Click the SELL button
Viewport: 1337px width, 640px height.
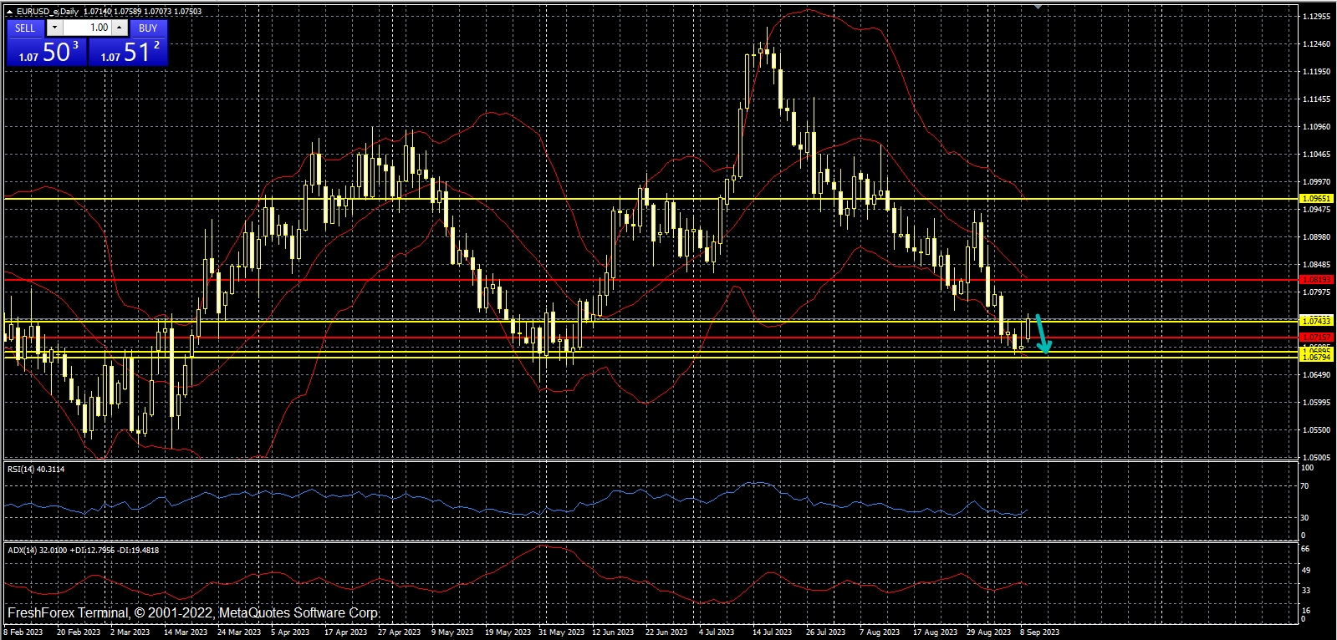[x=25, y=28]
